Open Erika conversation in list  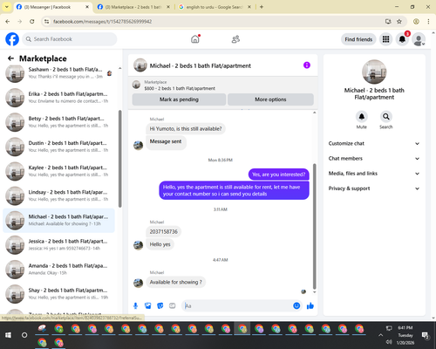pyautogui.click(x=58, y=98)
